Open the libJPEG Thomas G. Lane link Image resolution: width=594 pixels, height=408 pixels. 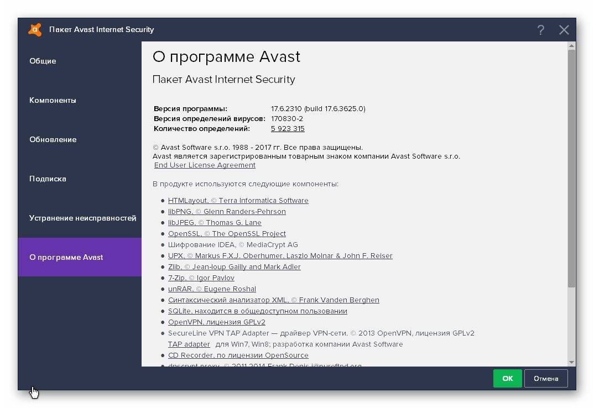pyautogui.click(x=215, y=222)
